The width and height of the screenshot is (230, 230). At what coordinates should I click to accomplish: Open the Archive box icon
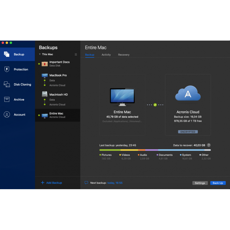(x=7, y=99)
